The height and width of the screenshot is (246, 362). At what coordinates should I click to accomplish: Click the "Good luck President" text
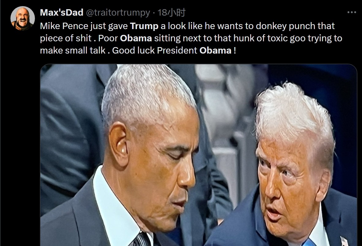(154, 50)
